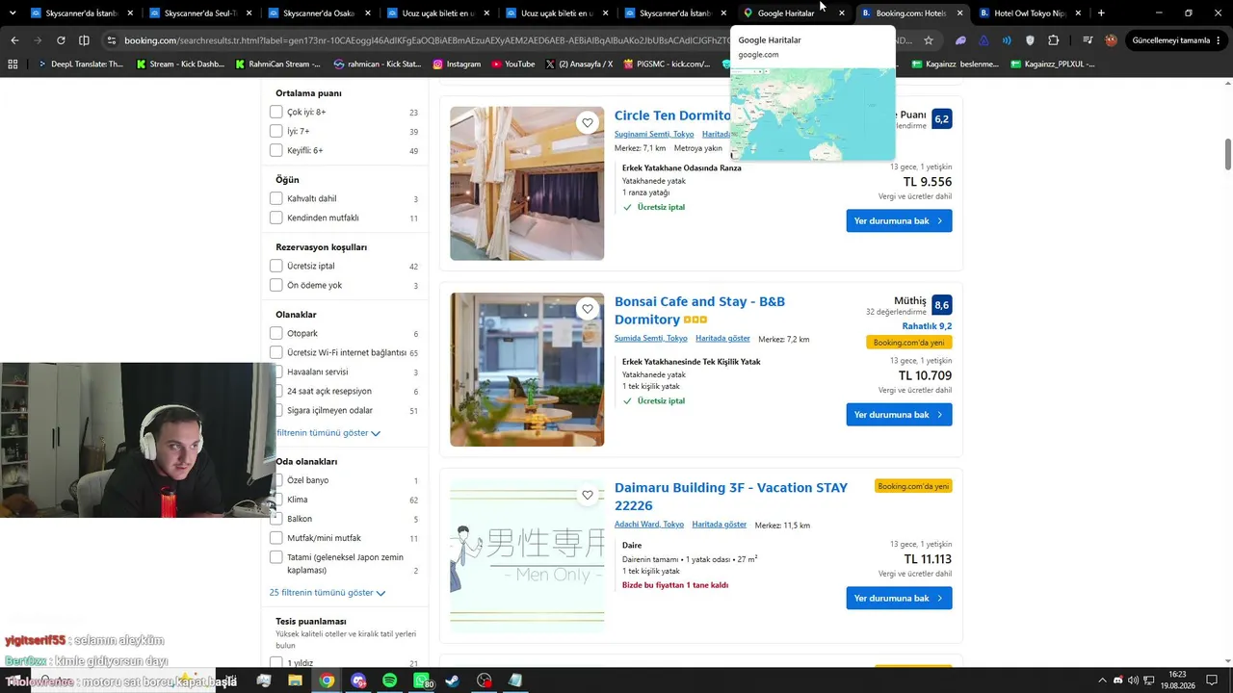Launch Chrome from the taskbar
The width and height of the screenshot is (1233, 693).
pyautogui.click(x=327, y=680)
